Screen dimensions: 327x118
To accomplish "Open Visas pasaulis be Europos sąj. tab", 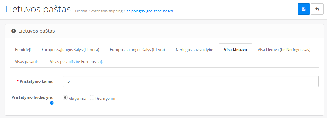I will click(x=76, y=62).
